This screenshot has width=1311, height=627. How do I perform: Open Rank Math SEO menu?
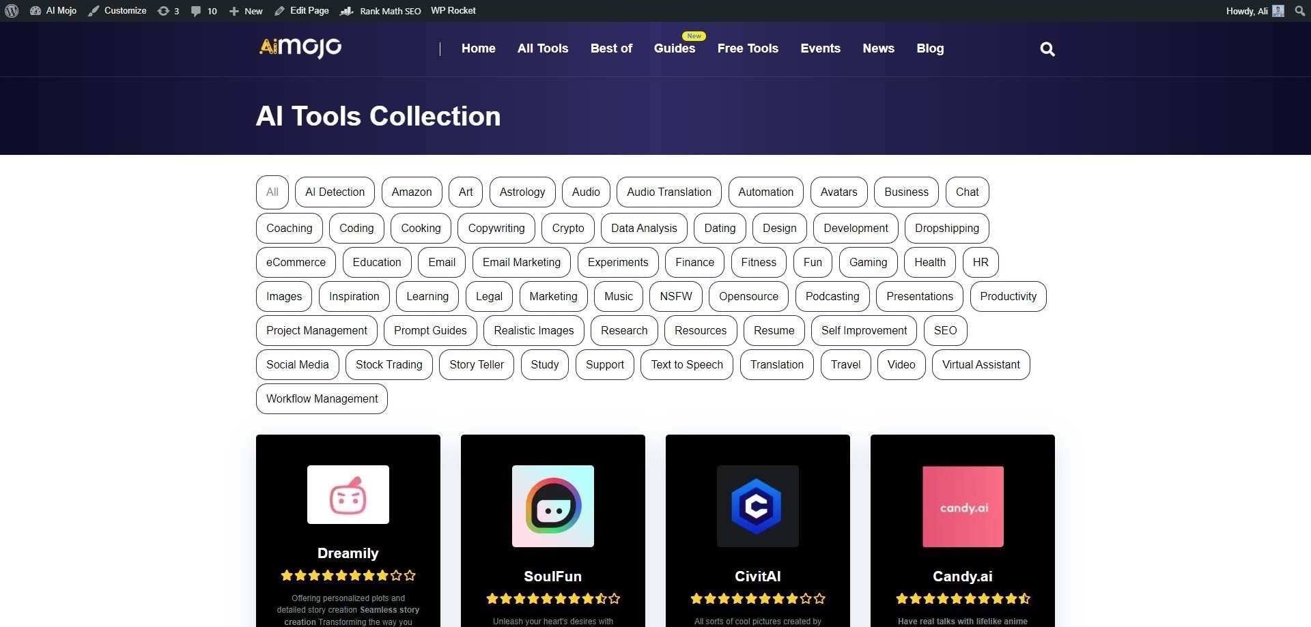[x=381, y=11]
